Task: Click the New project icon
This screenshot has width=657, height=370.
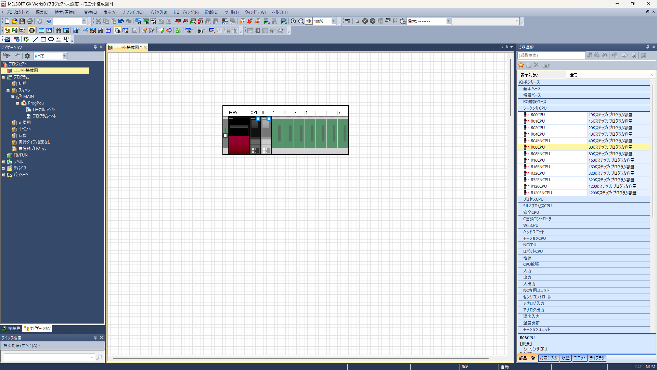Action: point(7,21)
